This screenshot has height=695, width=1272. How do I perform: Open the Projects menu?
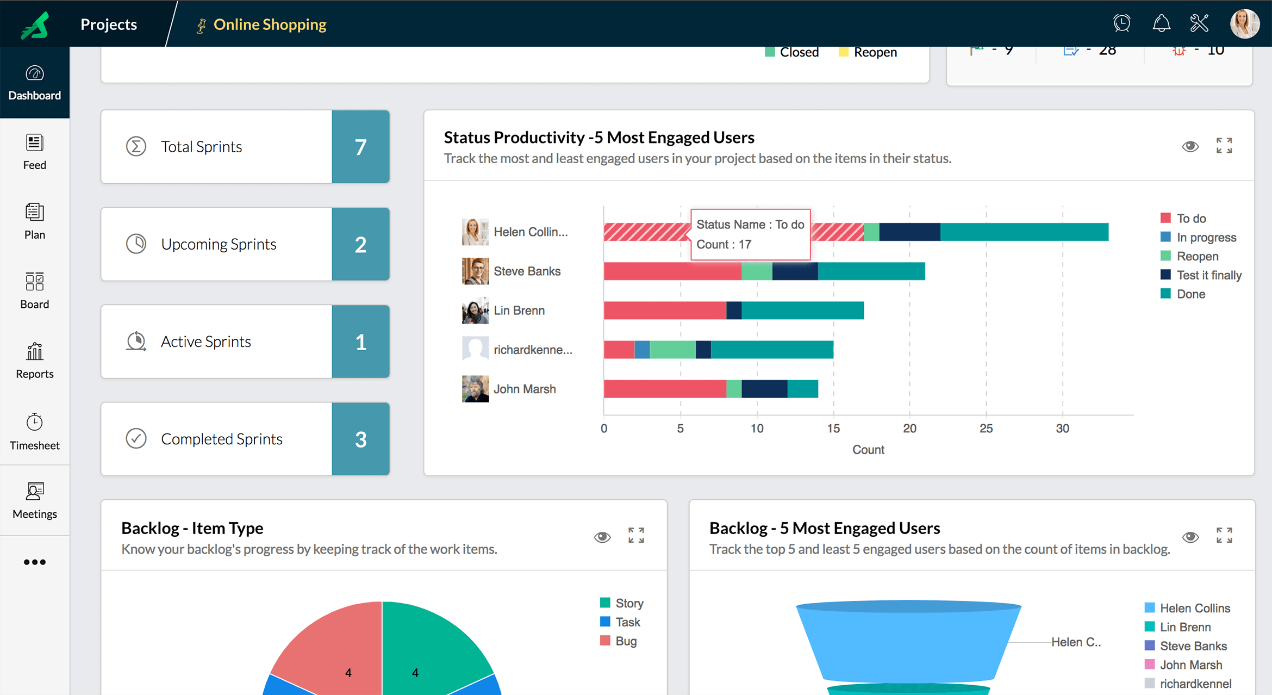(x=109, y=24)
